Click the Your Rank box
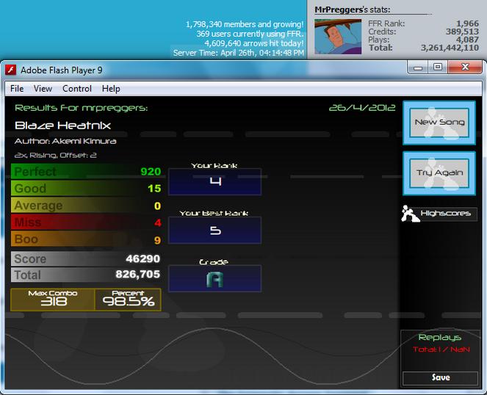The image size is (487, 395). [214, 181]
